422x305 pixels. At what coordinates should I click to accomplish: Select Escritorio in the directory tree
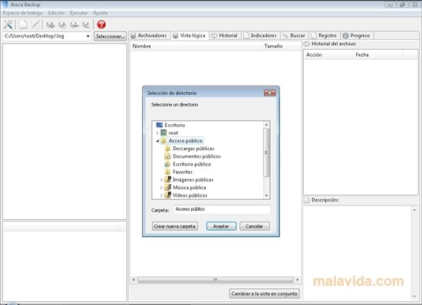tap(175, 125)
